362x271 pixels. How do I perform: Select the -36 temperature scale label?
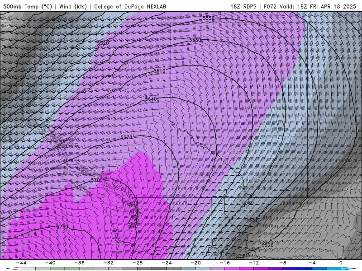click(80, 263)
